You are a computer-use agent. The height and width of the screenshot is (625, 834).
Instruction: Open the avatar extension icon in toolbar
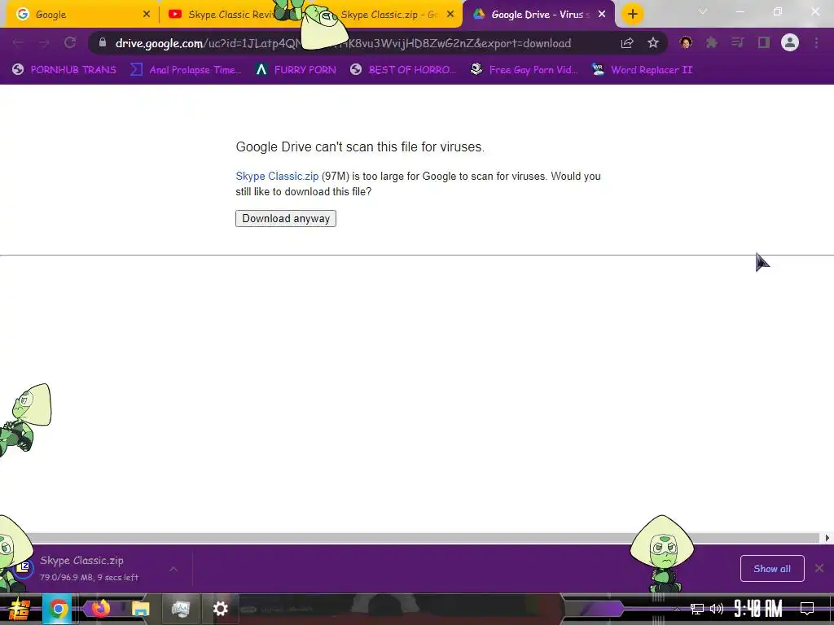point(686,42)
